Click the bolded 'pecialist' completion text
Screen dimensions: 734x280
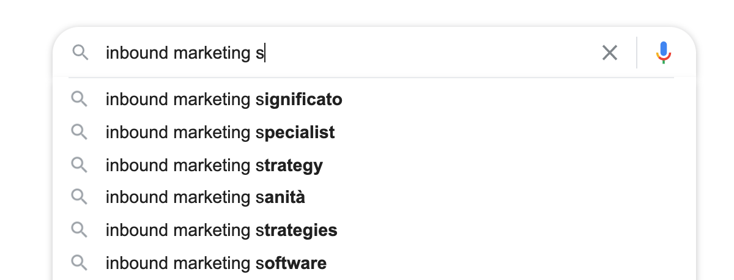click(x=299, y=132)
